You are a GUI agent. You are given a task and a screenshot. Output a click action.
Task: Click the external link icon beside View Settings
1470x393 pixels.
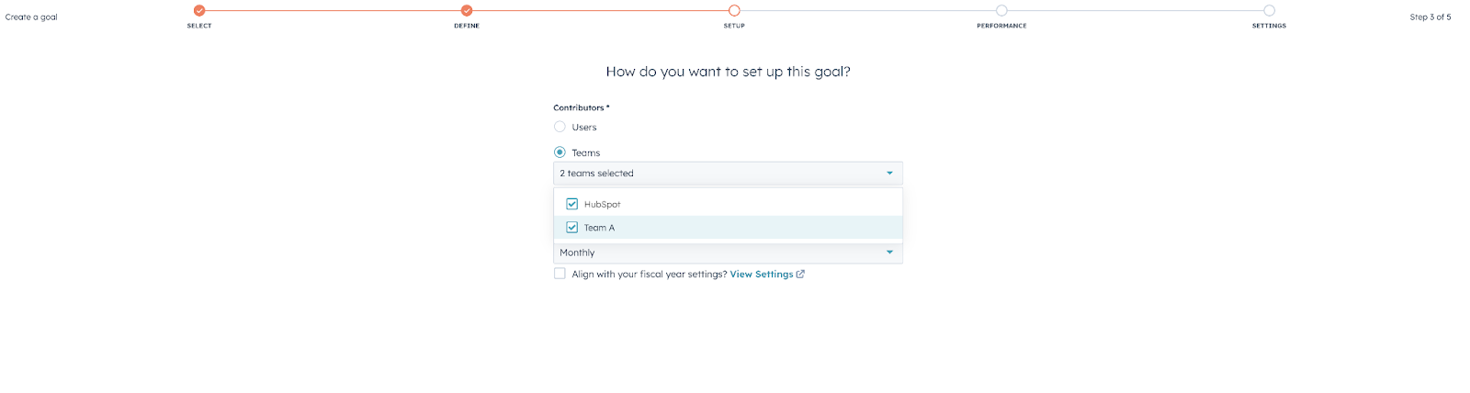pos(800,275)
